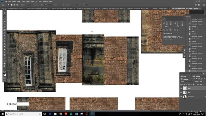Open the Info panel flyout menu
This screenshot has height=116, width=206.
click(184, 19)
